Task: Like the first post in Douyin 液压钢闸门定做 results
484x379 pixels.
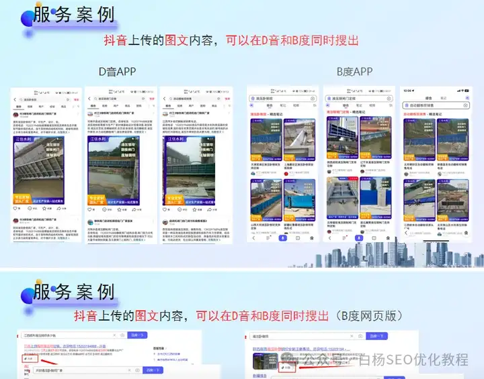Action: [90, 209]
